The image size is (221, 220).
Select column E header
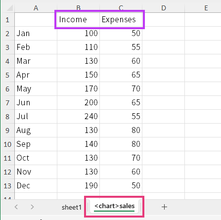tap(206, 8)
